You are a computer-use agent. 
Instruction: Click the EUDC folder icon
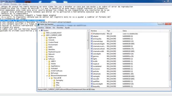click(x=47, y=47)
